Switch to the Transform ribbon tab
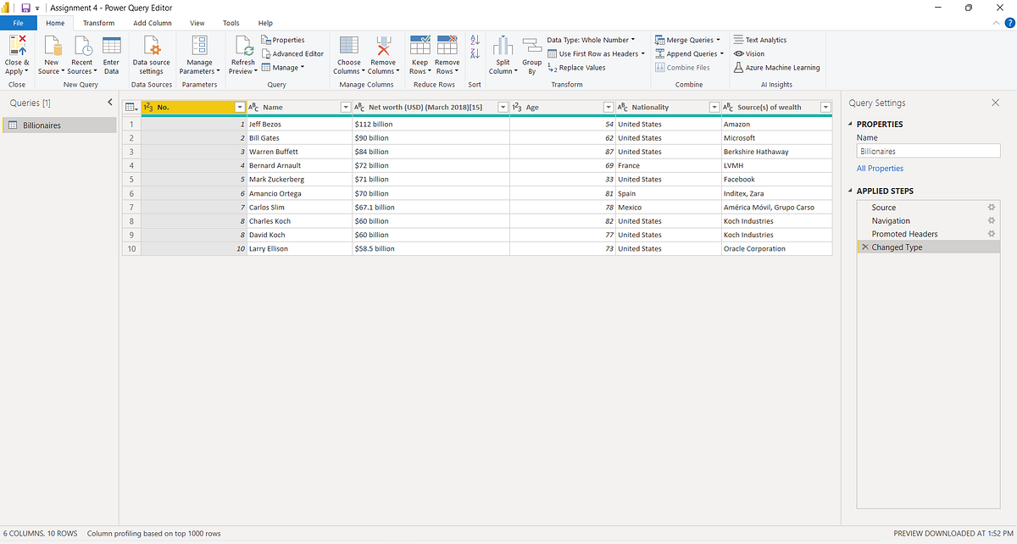The image size is (1017, 544). (x=99, y=23)
